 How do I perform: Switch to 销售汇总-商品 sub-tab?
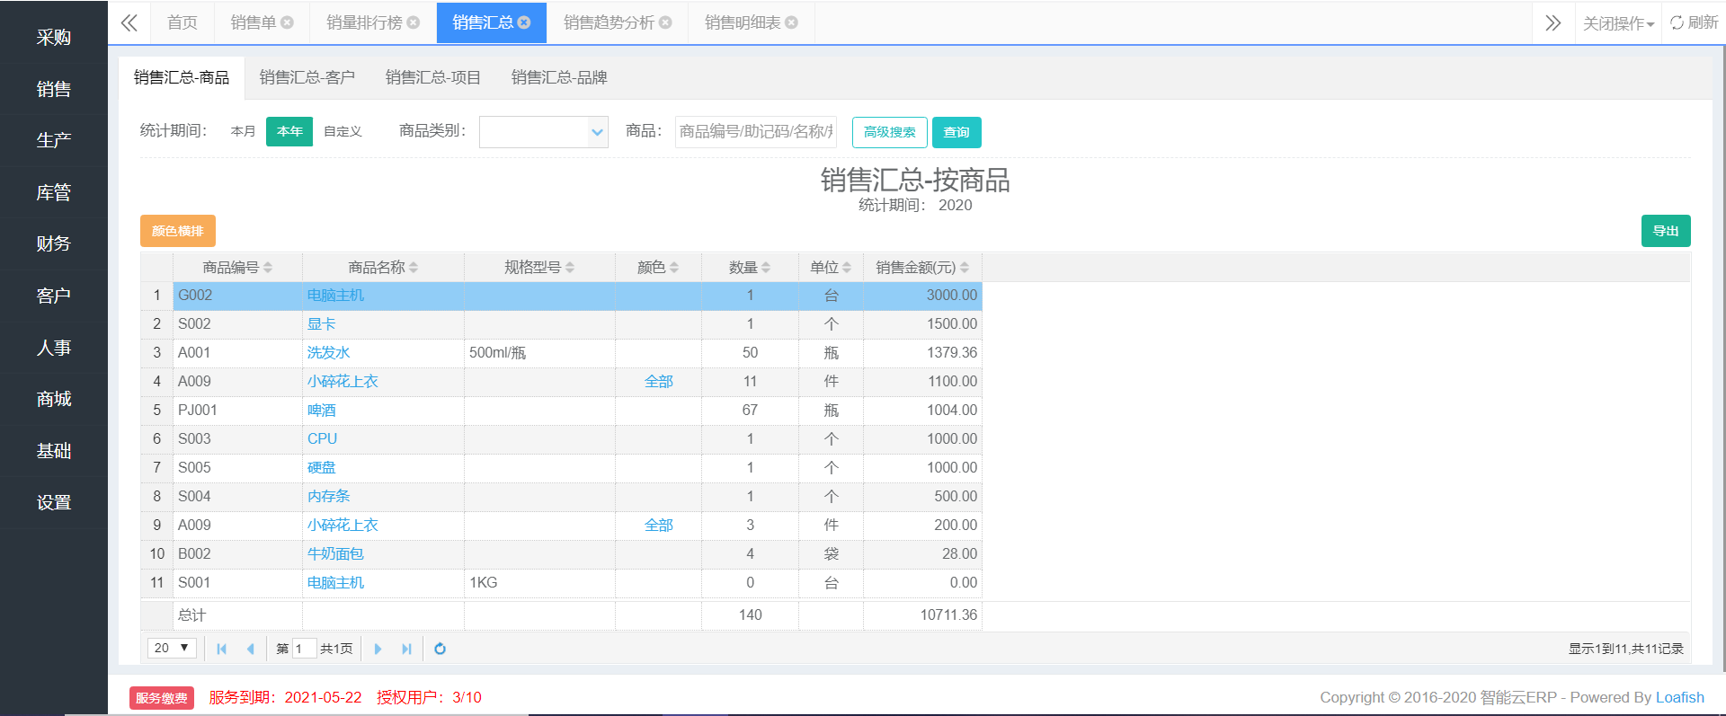182,78
